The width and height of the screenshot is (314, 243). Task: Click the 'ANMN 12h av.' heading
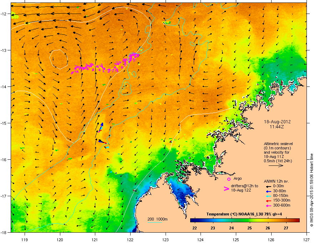point(276,181)
